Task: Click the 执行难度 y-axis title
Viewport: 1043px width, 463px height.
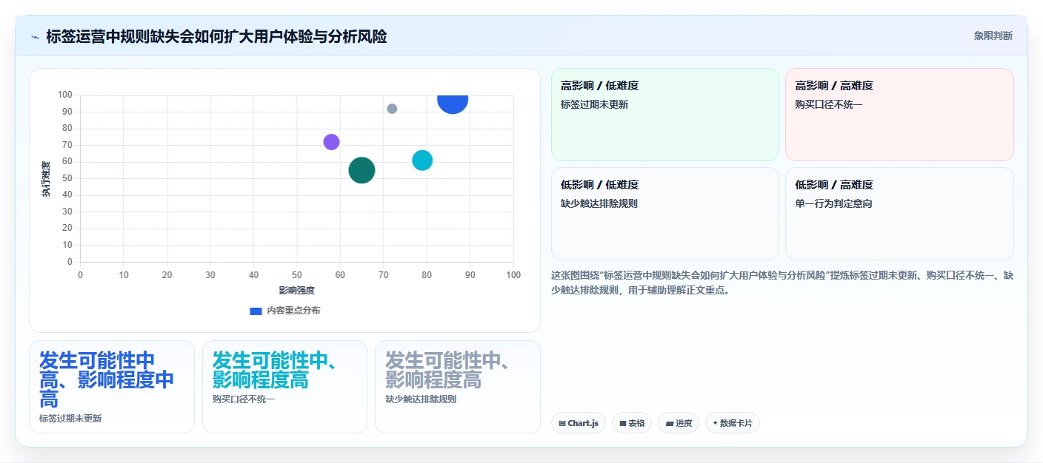Action: coord(47,178)
